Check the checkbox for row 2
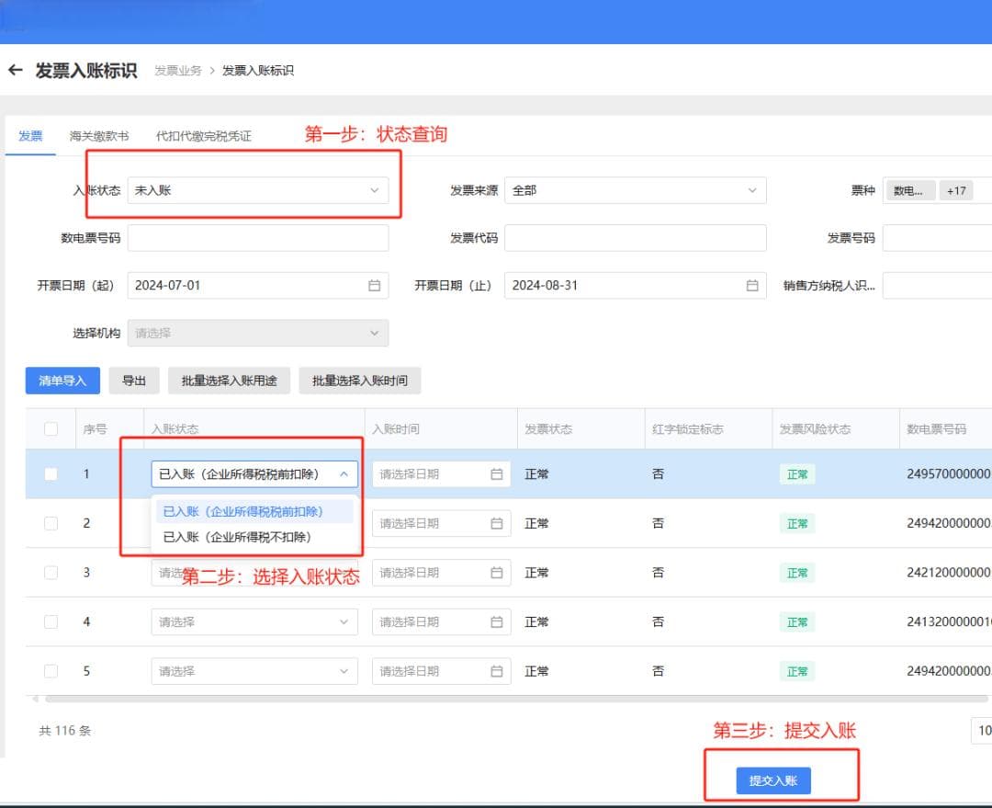 [51, 524]
